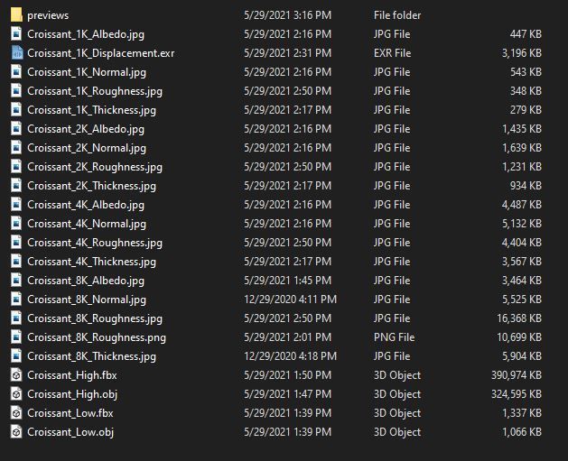Click the Croissant_Low.obj 3D object icon
Viewport: 568px width, 461px height.
coord(16,432)
